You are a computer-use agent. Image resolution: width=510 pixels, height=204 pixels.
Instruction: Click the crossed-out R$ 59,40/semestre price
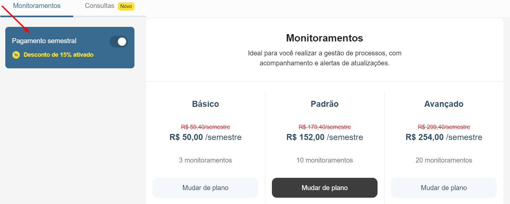205,127
